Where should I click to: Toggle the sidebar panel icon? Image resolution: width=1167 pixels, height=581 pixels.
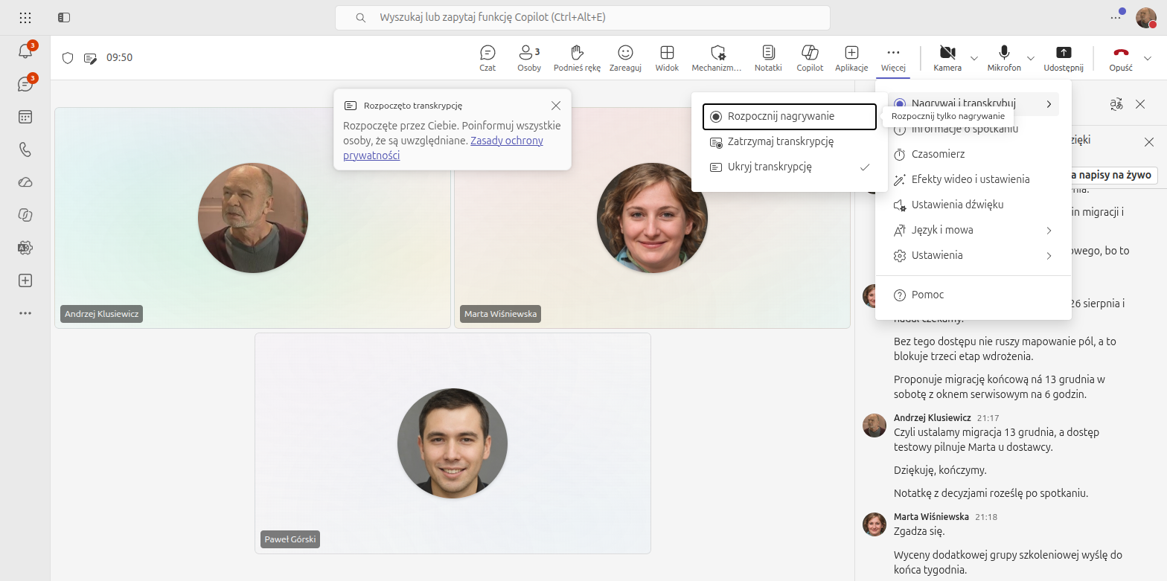64,17
